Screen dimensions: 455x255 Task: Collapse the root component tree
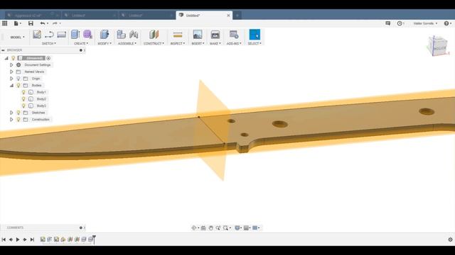(6, 58)
